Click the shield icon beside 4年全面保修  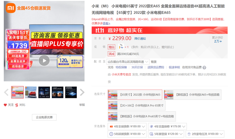(151, 127)
